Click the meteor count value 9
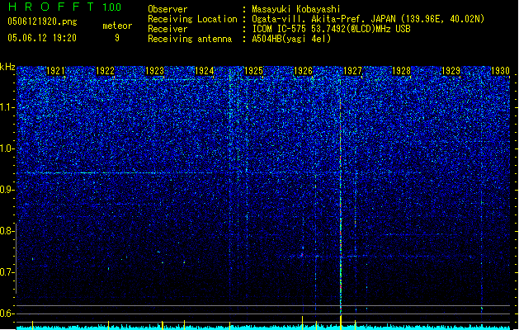This screenshot has width=519, height=330. pyautogui.click(x=117, y=38)
